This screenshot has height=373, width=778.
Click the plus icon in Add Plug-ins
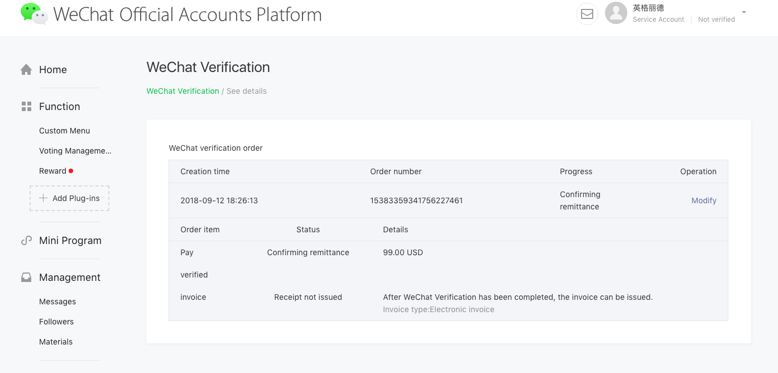coord(43,198)
